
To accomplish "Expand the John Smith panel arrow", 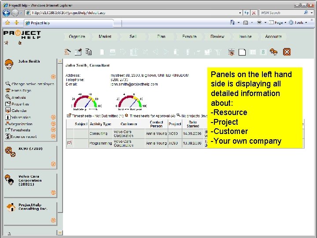I will pos(53,77).
